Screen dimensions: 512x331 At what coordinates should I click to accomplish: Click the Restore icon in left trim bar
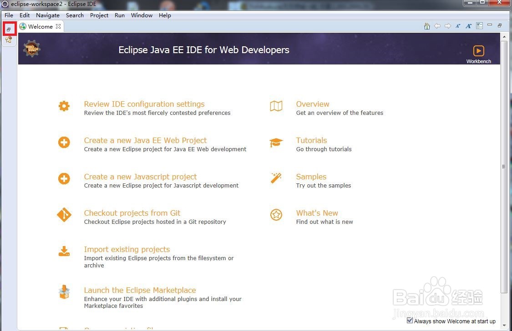click(x=9, y=30)
